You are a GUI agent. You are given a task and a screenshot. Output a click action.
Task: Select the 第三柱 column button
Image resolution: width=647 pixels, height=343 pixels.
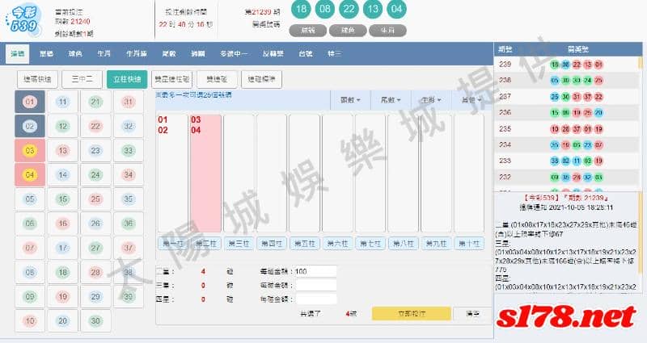tap(239, 244)
